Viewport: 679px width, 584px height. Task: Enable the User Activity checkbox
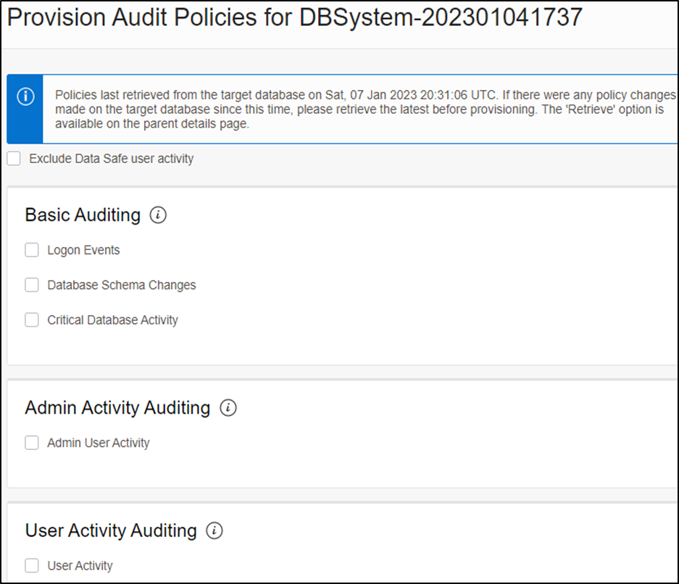point(32,565)
